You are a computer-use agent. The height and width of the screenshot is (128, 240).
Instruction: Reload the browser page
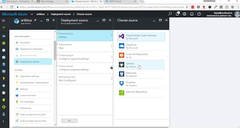point(12,7)
